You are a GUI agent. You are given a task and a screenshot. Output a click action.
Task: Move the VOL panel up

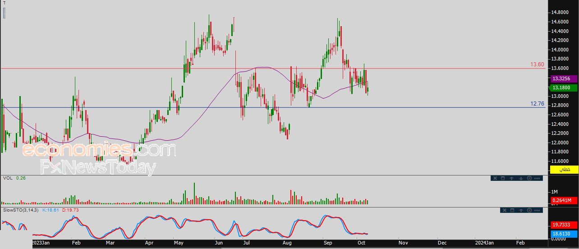(511, 178)
